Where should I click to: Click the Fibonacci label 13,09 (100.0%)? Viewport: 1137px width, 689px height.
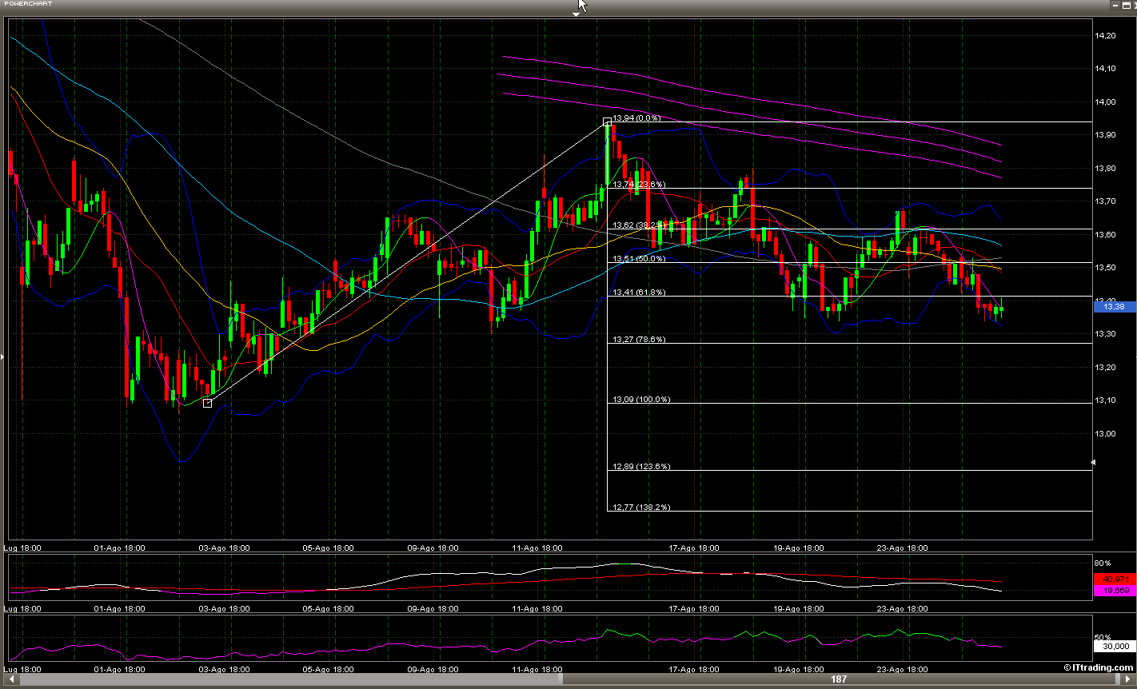click(641, 399)
